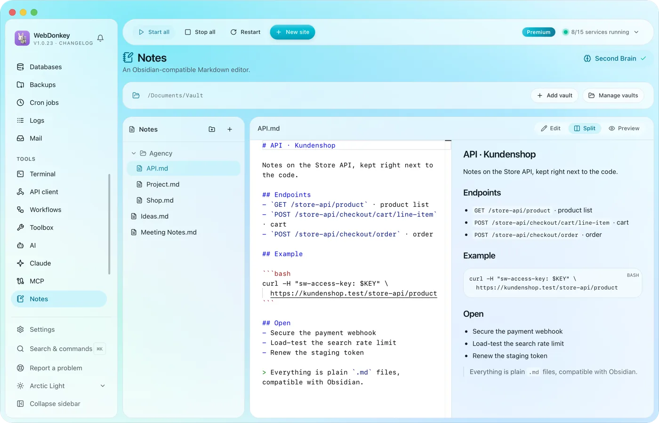Switch editor to Edit mode
Screen dimensions: 659x423
pos(551,128)
